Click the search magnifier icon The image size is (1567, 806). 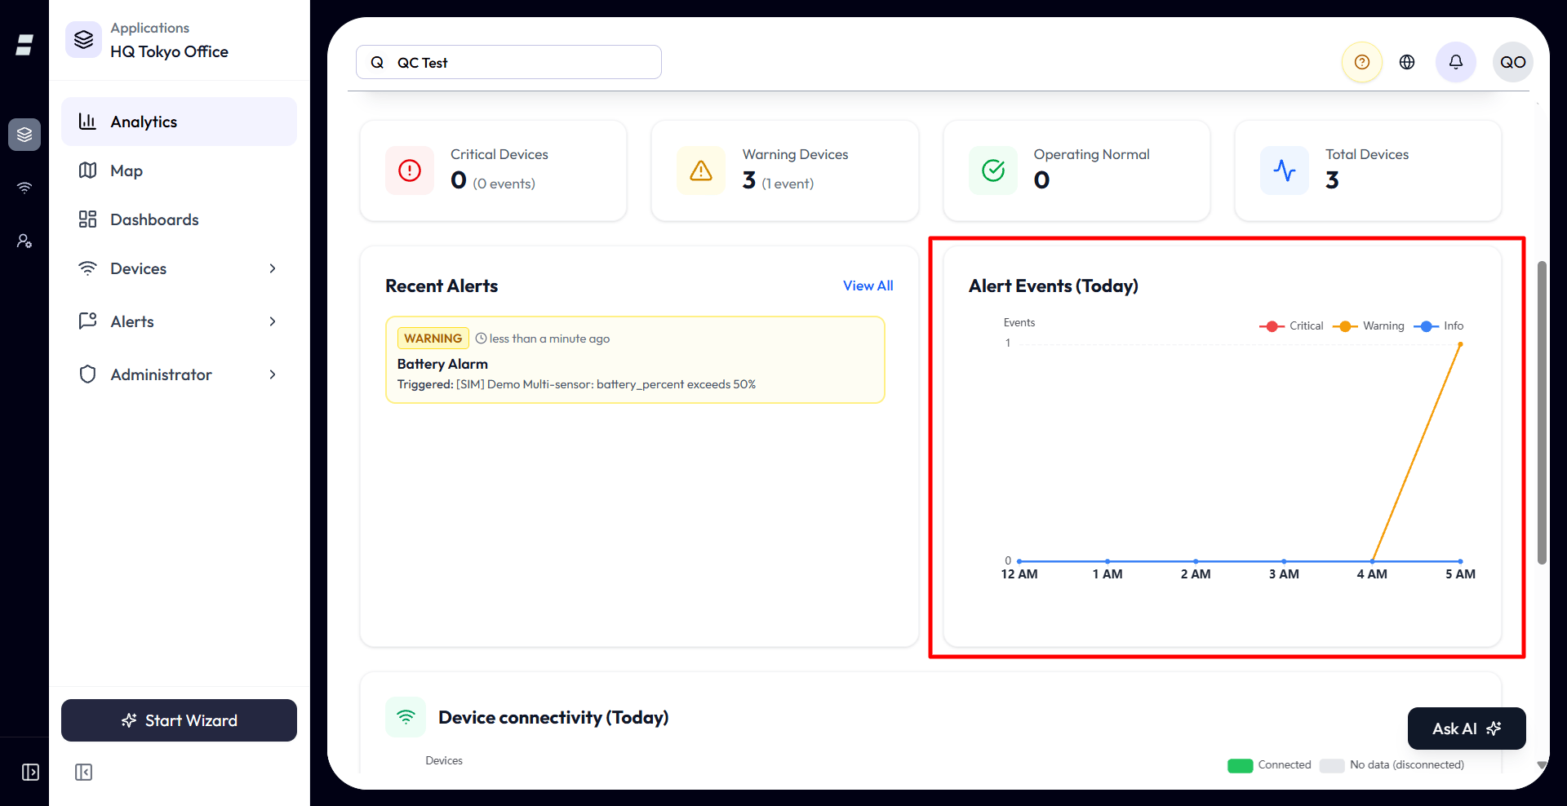tap(377, 62)
